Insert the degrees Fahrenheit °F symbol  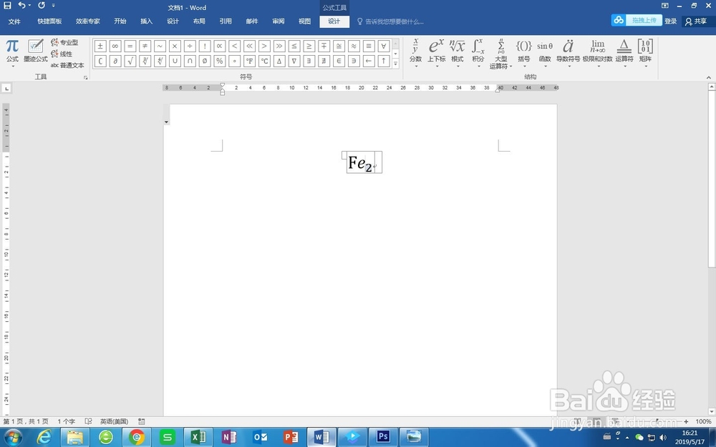point(249,61)
